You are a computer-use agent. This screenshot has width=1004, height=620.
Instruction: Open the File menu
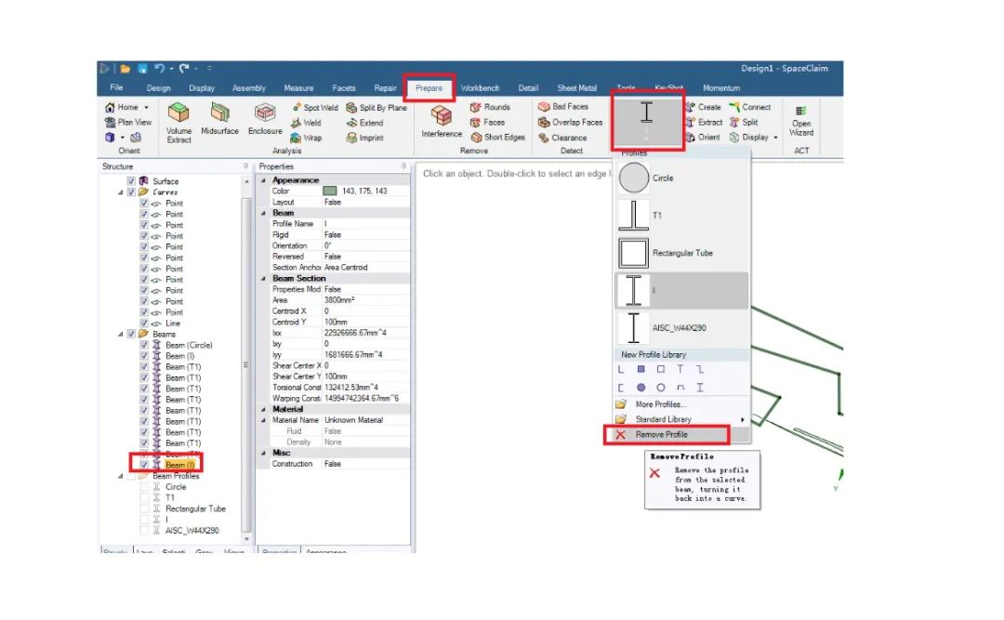click(x=116, y=87)
